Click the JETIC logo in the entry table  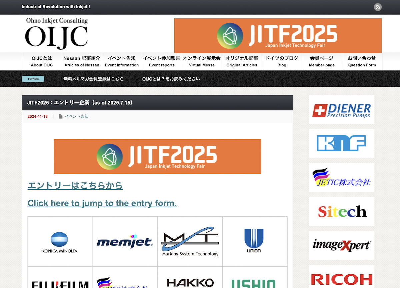122,282
